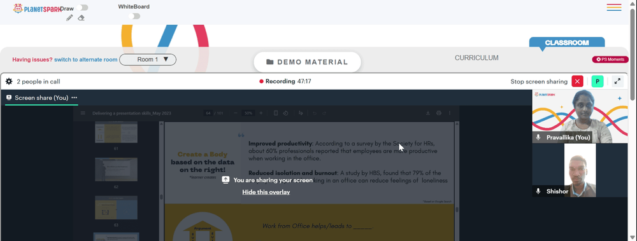Open the hamburger menu at top right

click(x=614, y=7)
